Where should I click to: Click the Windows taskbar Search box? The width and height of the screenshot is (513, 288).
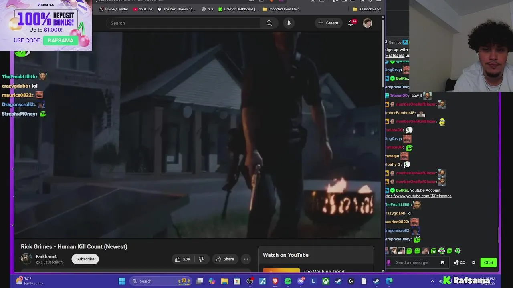point(162,281)
